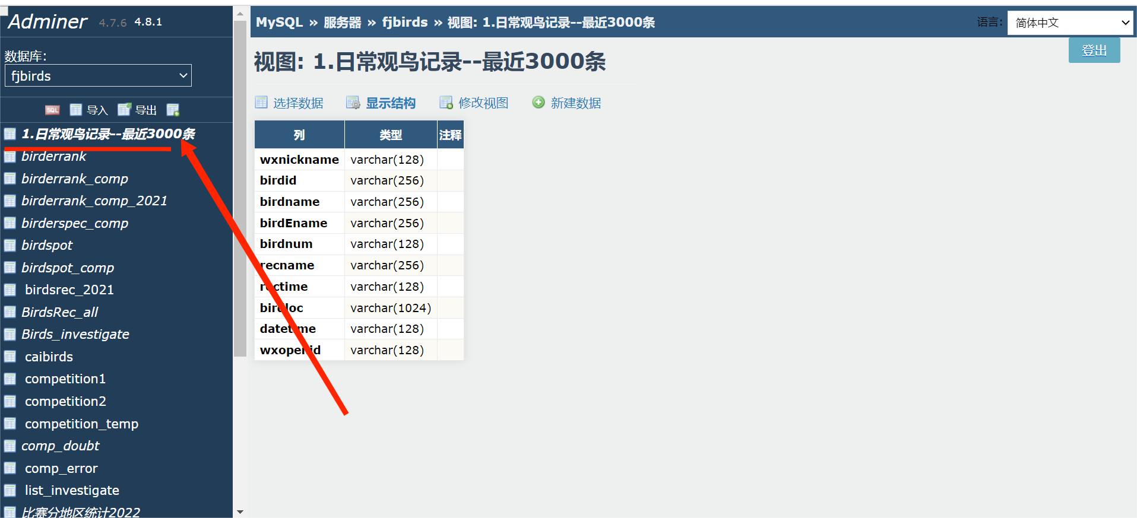Click the table icon beside birderrank
Image resolution: width=1137 pixels, height=518 pixels.
point(10,157)
